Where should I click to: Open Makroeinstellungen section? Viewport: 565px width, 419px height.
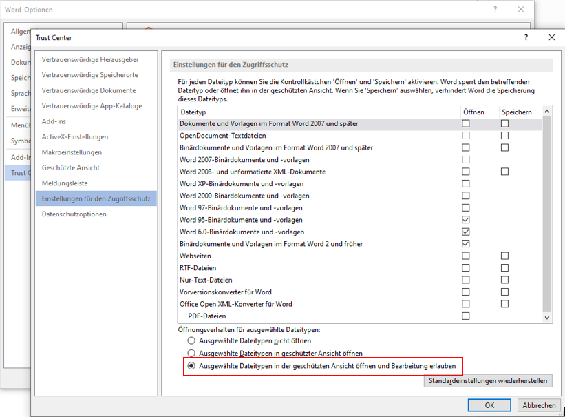72,152
